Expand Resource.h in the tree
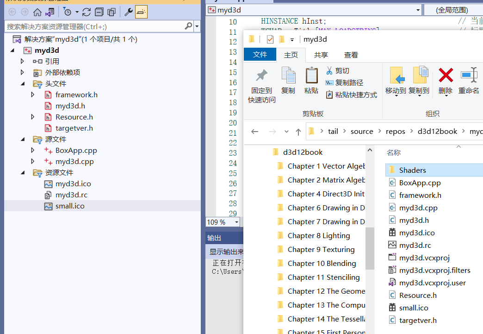 pos(33,117)
